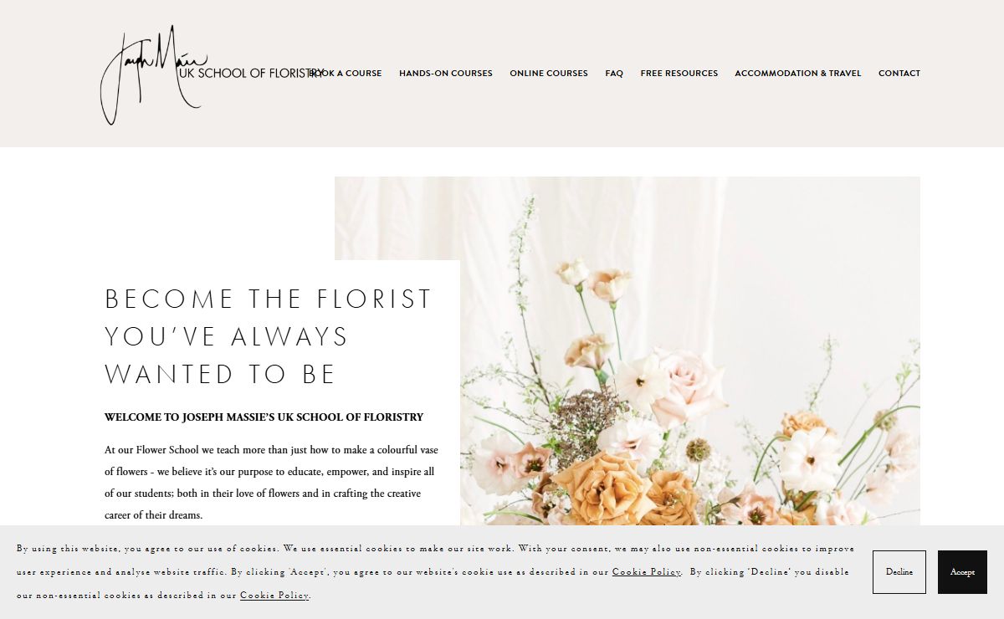1004x619 pixels.
Task: Accept cookies with the black Accept button
Action: click(962, 572)
